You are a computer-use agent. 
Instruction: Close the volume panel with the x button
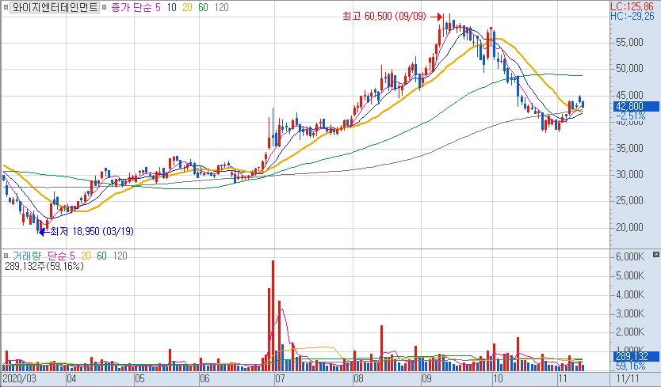tap(656, 254)
